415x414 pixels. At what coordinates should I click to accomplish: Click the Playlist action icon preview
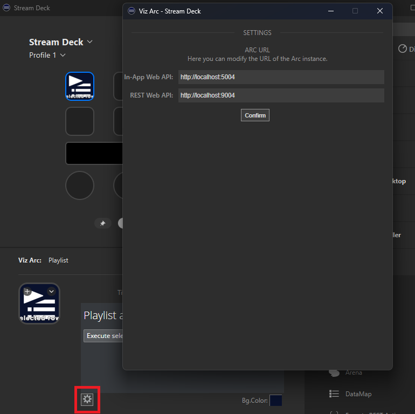(x=39, y=303)
